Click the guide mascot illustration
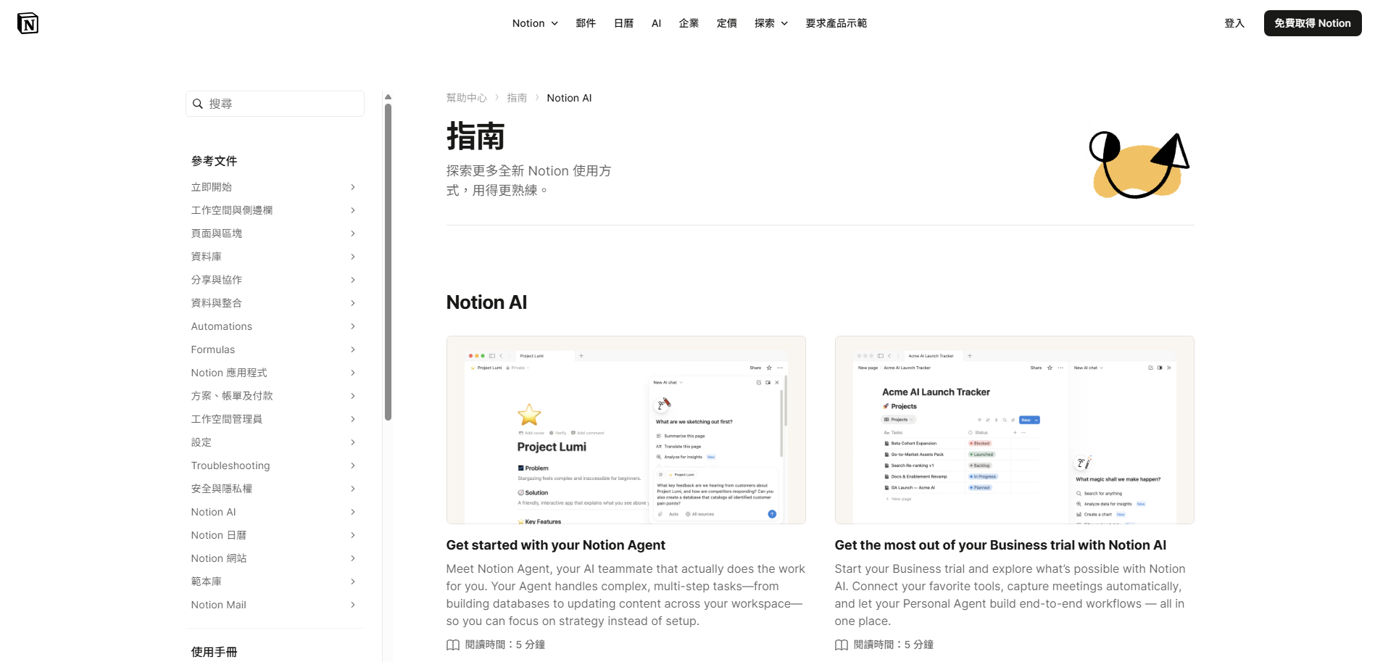Viewport: 1375px width, 662px height. coord(1139,165)
